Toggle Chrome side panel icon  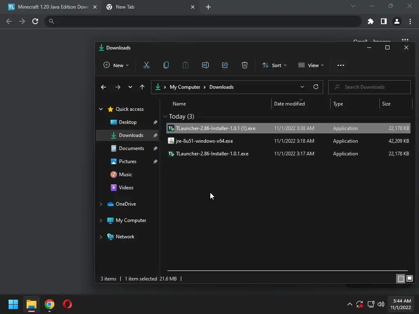tap(384, 21)
